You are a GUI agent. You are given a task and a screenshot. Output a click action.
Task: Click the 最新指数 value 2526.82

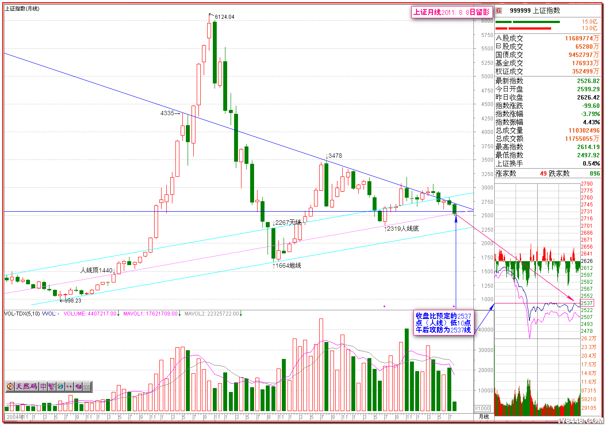pyautogui.click(x=588, y=81)
